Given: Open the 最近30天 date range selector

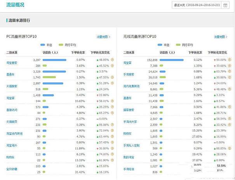Looking at the screenshot, I should pos(197,5).
